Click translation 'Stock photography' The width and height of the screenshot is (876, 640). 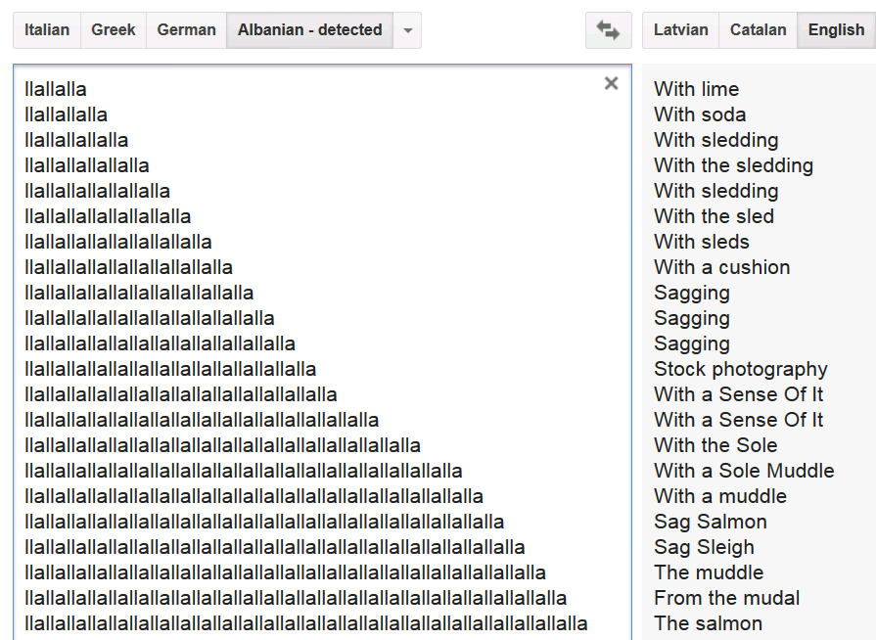point(741,370)
